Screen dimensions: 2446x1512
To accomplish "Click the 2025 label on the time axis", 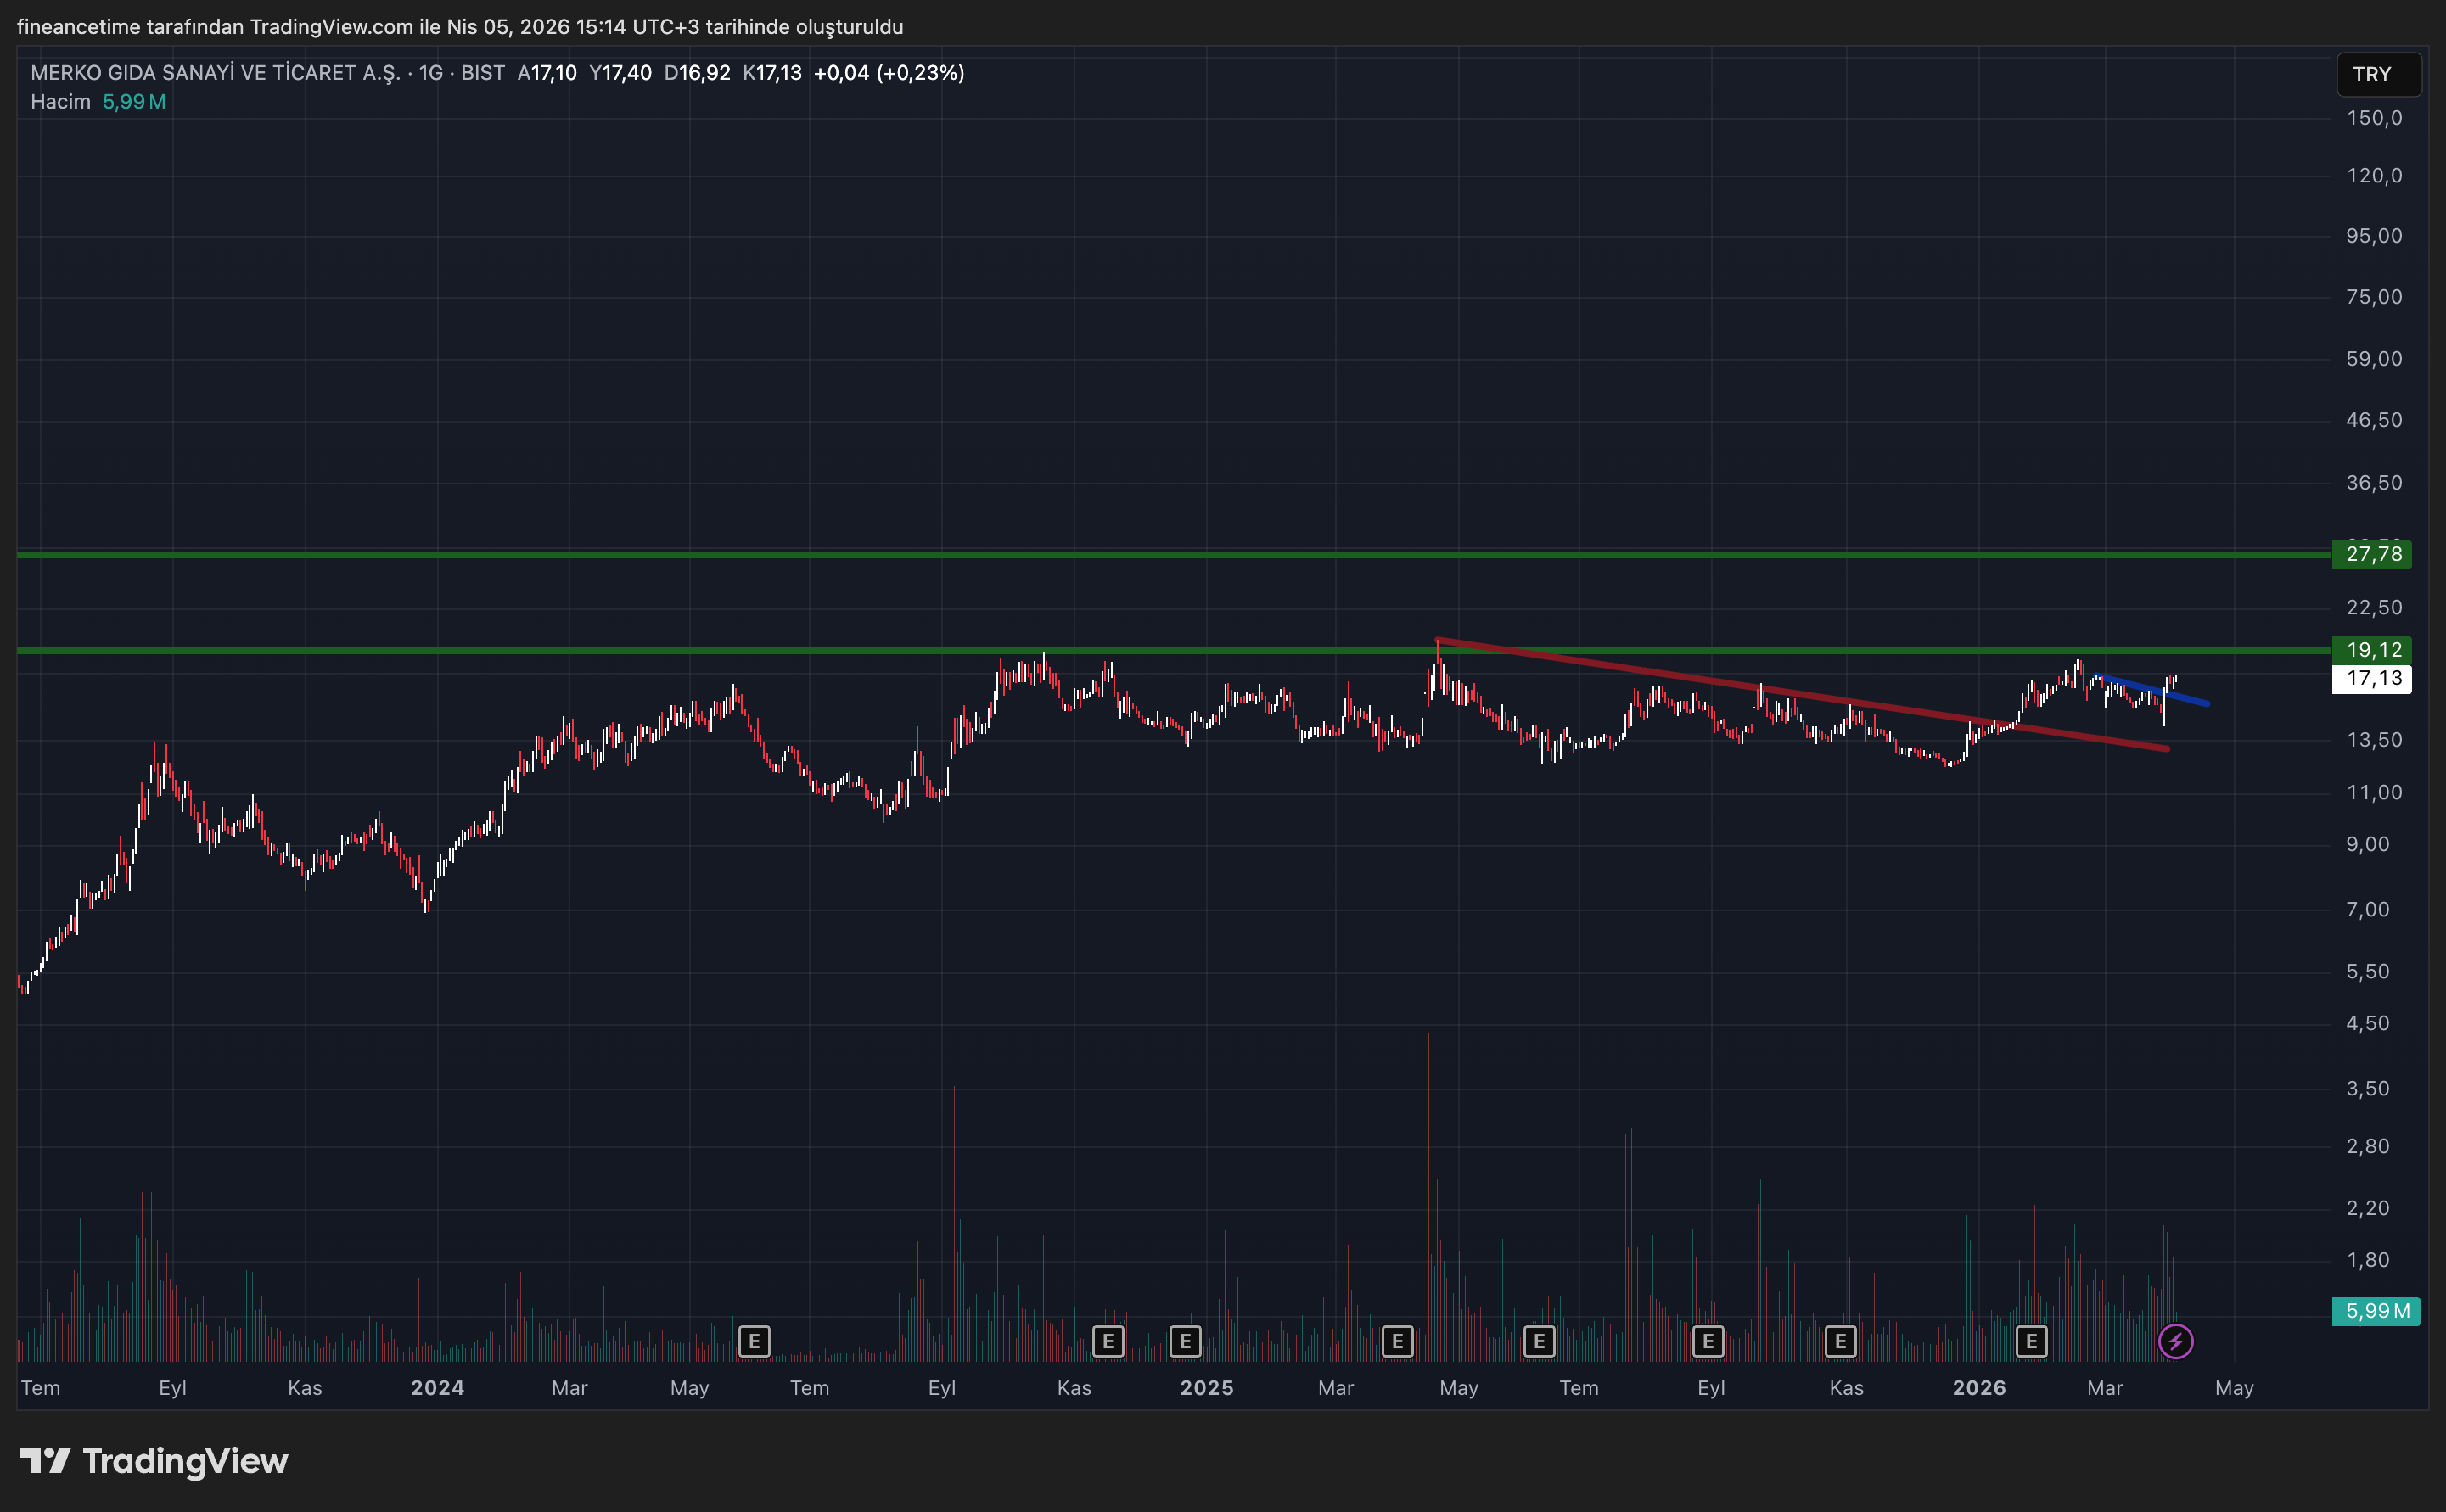I will (1206, 1388).
